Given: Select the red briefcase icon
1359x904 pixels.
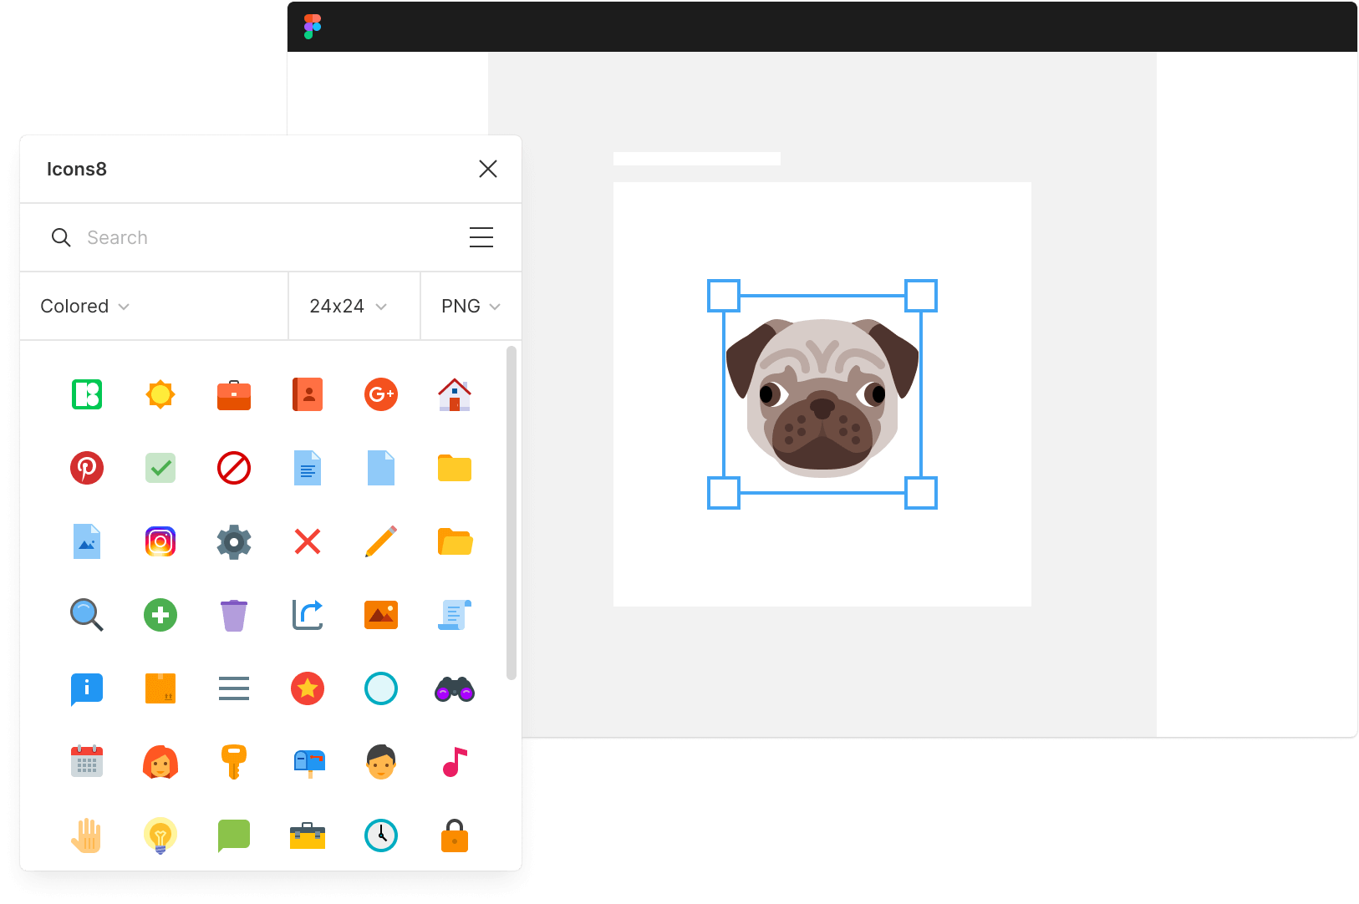Looking at the screenshot, I should pyautogui.click(x=234, y=394).
